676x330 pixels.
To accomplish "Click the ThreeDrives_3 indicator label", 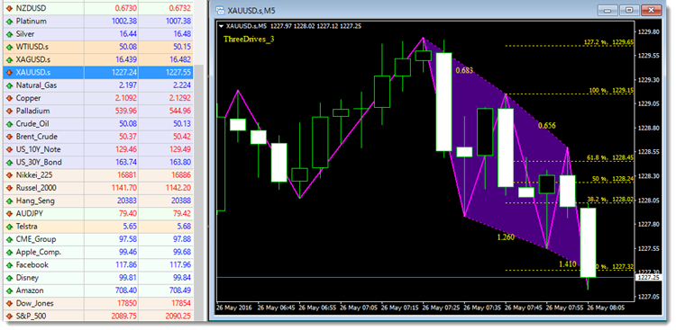I will tap(249, 40).
